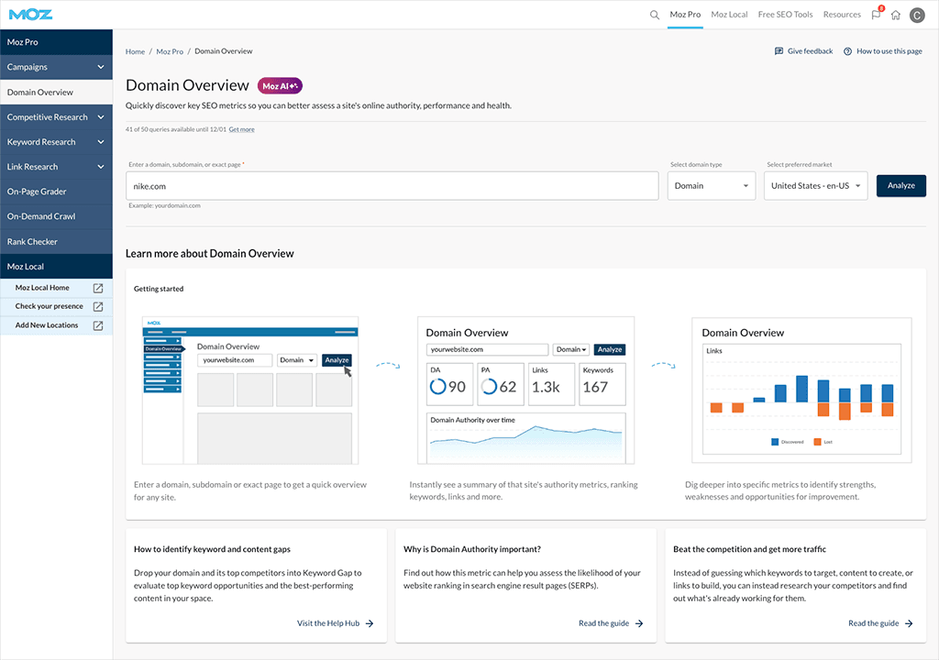Click Learn more about Domain Overview heading
The image size is (939, 660).
pos(210,254)
